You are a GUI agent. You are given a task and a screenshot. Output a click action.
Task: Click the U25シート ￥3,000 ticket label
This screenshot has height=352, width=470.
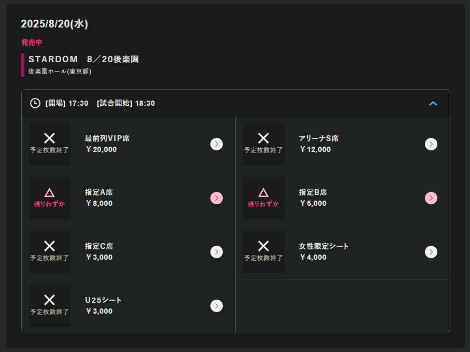(103, 306)
